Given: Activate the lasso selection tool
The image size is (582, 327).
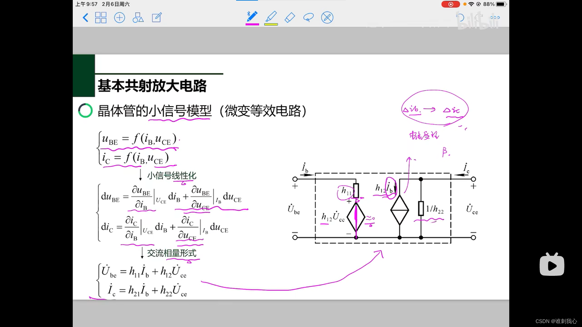Looking at the screenshot, I should pos(308,18).
